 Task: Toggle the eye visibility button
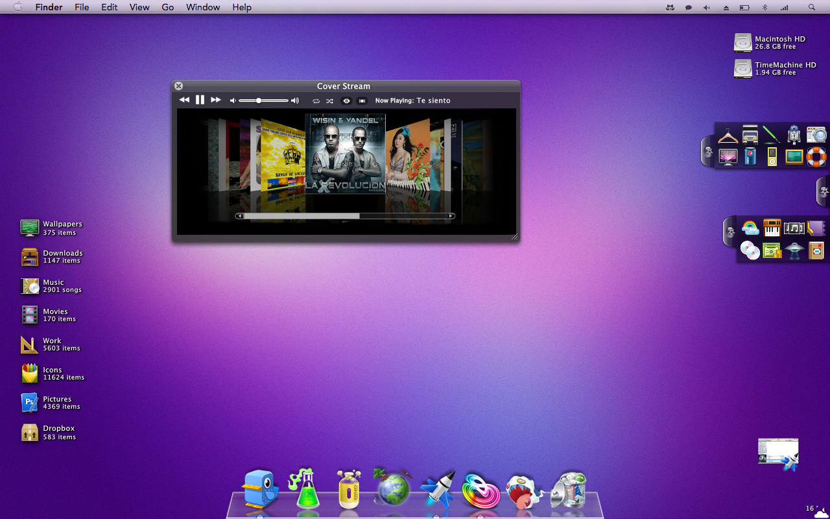click(x=346, y=101)
